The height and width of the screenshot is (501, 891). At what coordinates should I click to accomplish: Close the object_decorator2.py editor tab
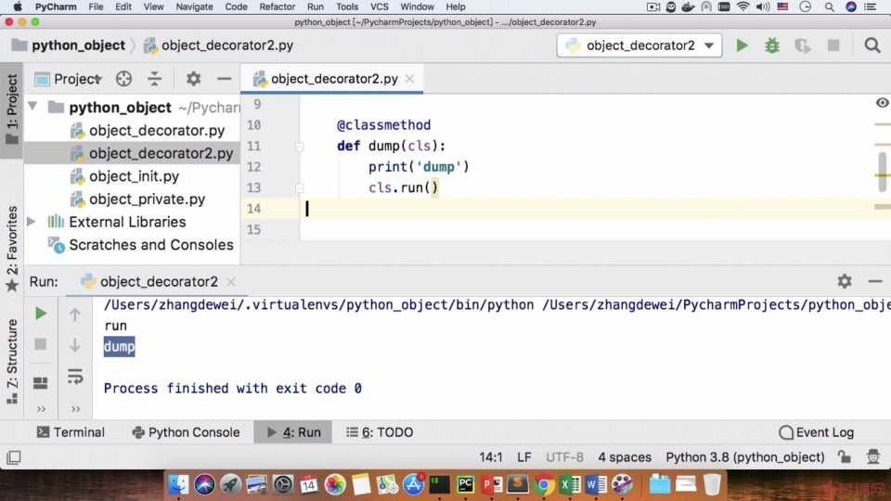coord(409,79)
